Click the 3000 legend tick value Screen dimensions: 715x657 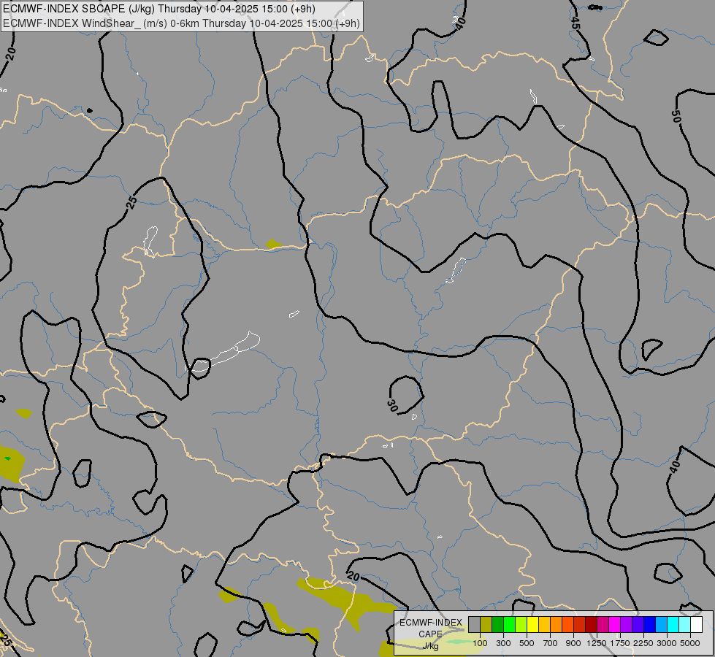(x=667, y=643)
